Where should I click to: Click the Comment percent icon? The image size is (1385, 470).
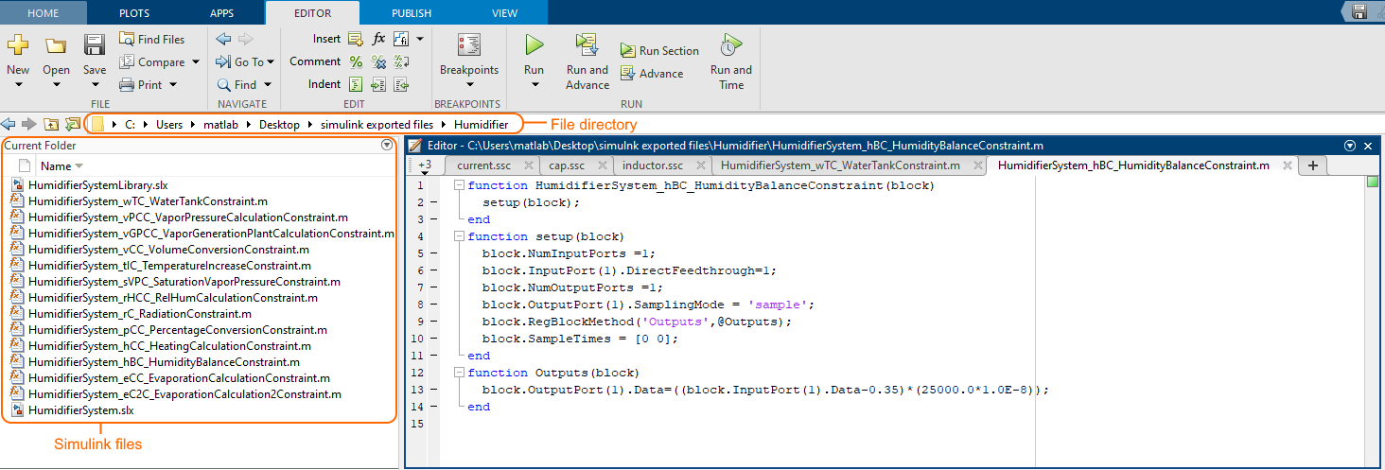tap(356, 61)
